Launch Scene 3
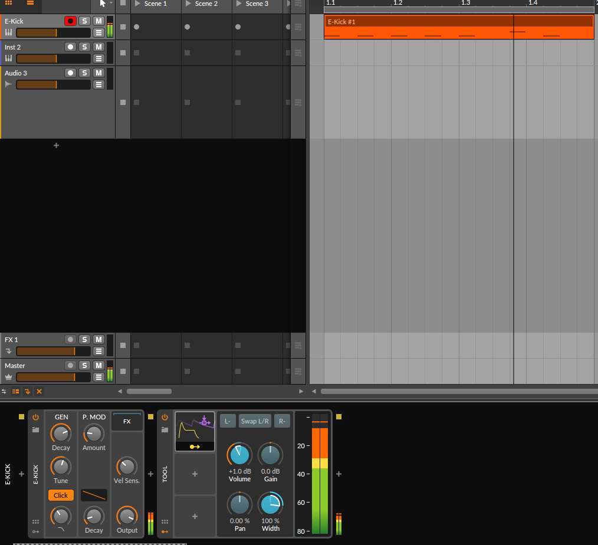This screenshot has width=598, height=545. point(239,4)
